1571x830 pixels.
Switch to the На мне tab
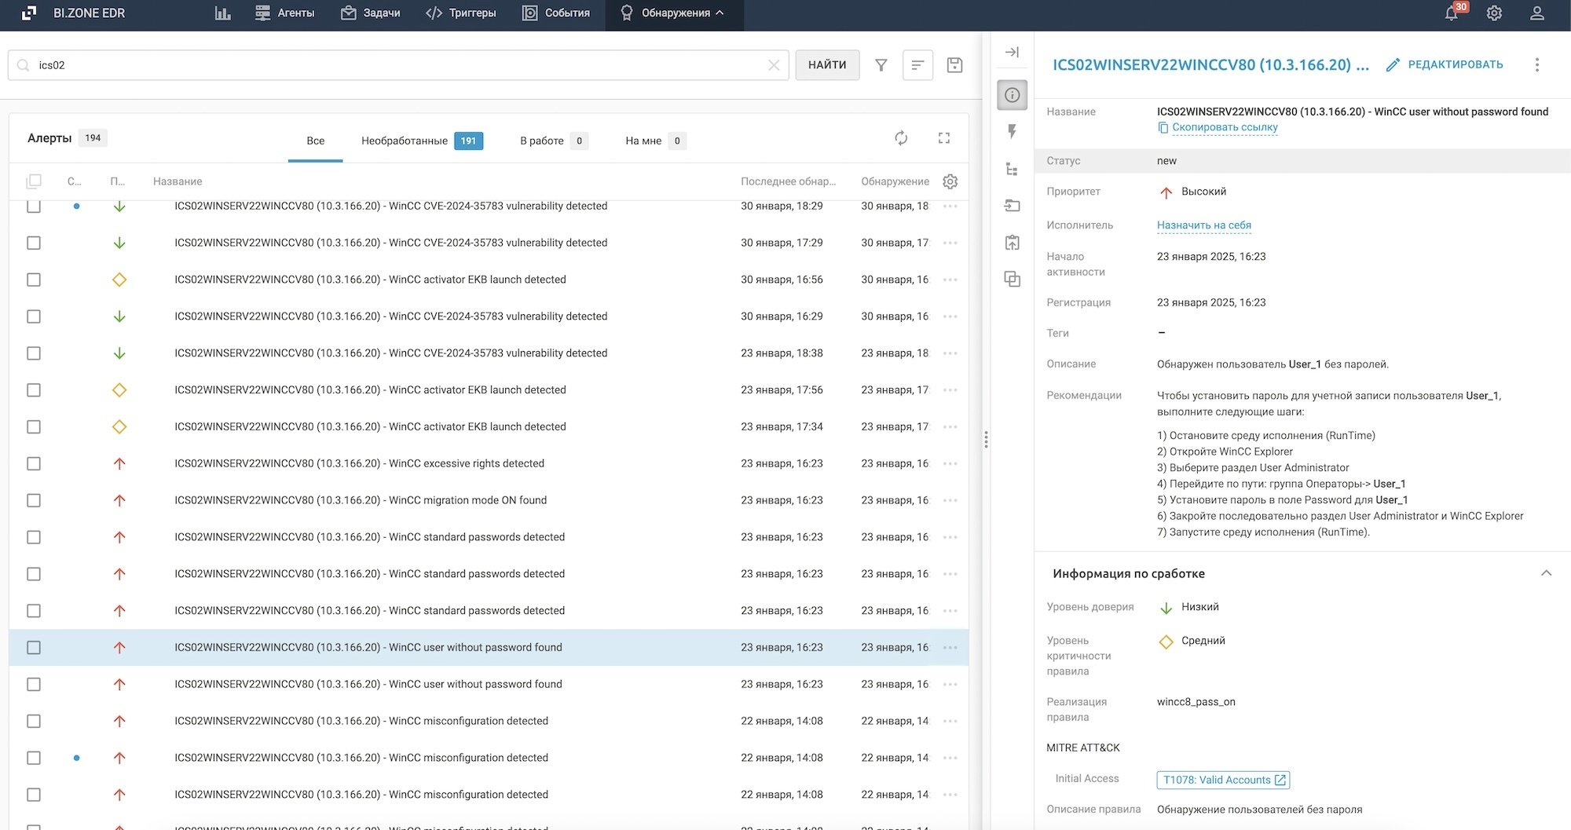655,141
